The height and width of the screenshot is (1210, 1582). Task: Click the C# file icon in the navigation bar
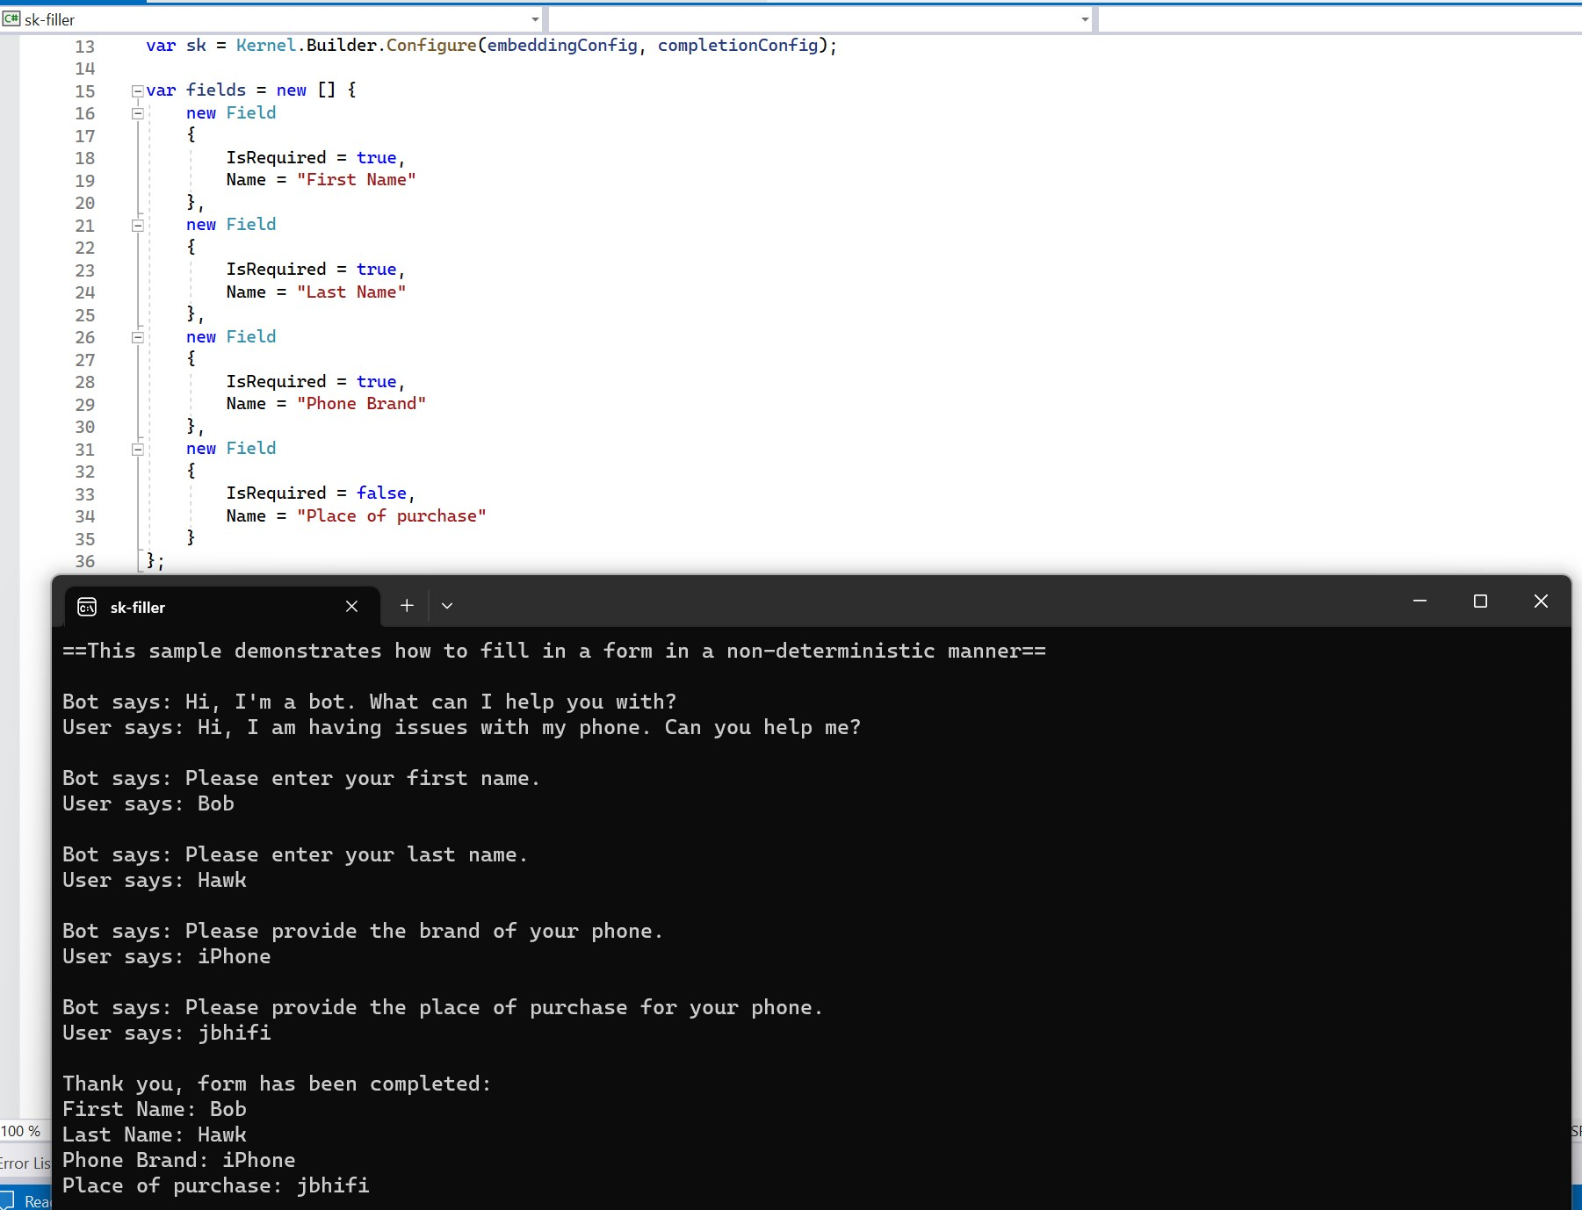point(11,18)
